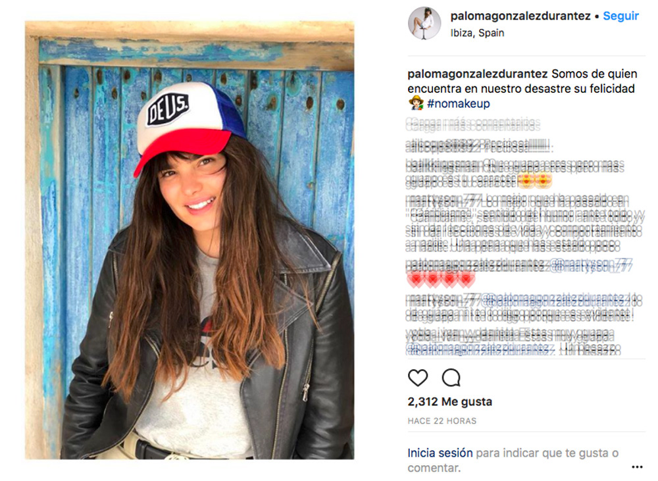658x481 pixels.
Task: Click the red hearts emoji reply
Action: 441,279
